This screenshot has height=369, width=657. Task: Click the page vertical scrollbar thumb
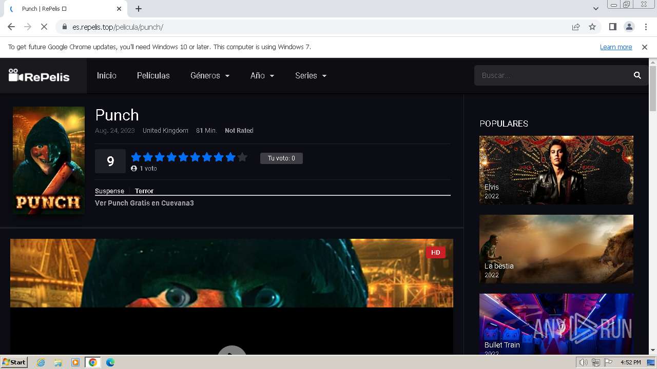click(653, 88)
